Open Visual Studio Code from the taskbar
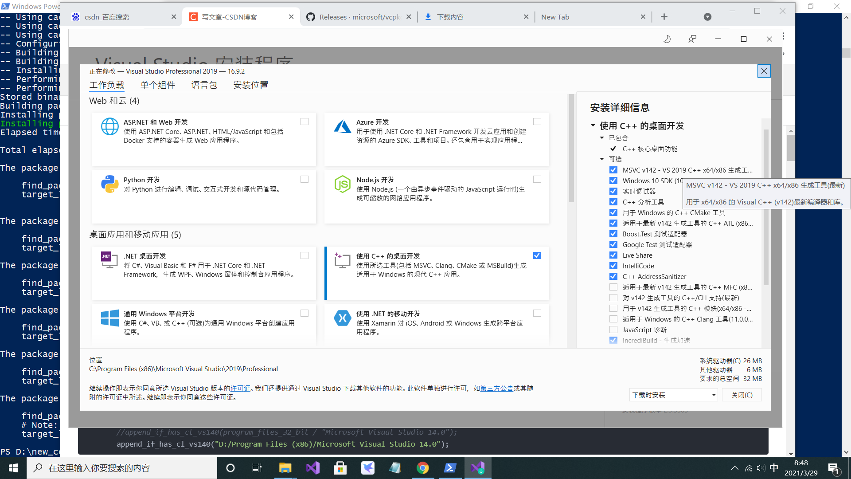The width and height of the screenshot is (851, 479). [x=313, y=467]
